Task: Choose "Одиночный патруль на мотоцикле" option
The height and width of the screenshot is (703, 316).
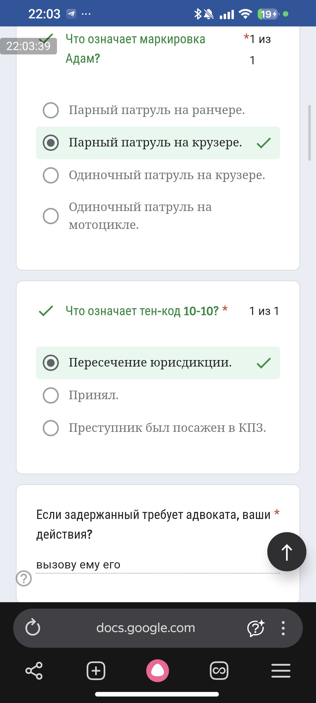Action: point(51,216)
